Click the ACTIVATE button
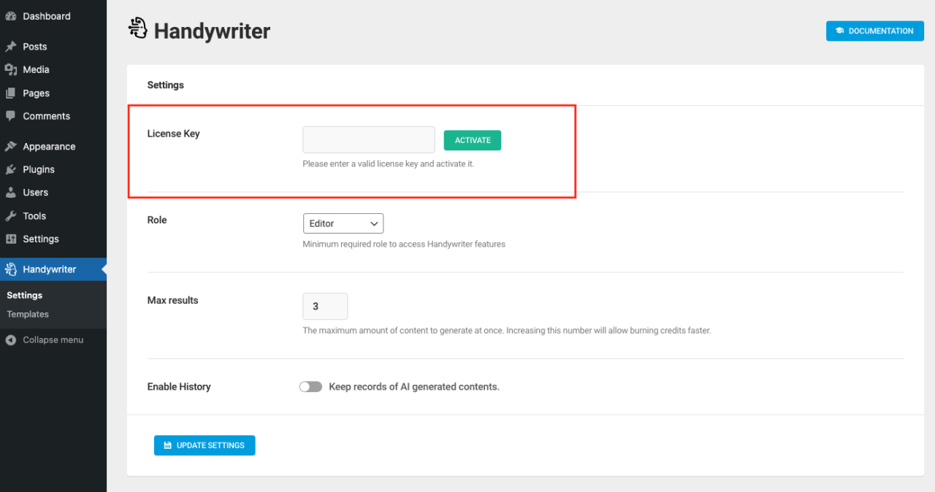This screenshot has width=935, height=492. [x=472, y=139]
